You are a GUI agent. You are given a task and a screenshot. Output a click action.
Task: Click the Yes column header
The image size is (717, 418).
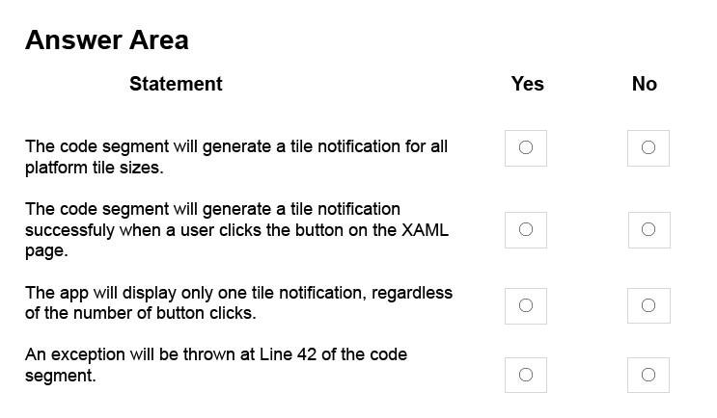point(528,84)
